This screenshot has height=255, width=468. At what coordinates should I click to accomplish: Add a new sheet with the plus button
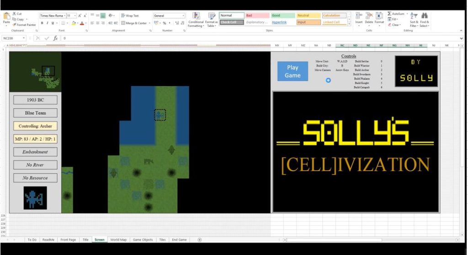click(x=200, y=240)
